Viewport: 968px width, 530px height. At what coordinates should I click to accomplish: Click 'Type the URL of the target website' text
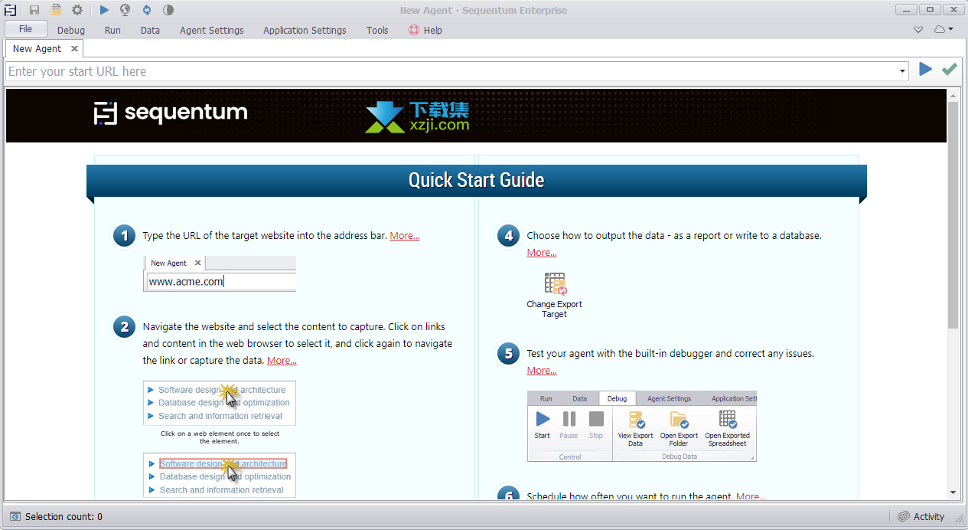click(x=265, y=236)
